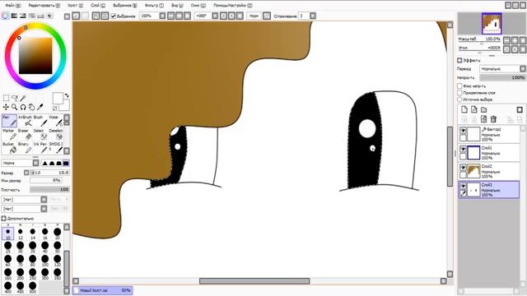
Task: Activate the rotate view tool
Action: 23,107
